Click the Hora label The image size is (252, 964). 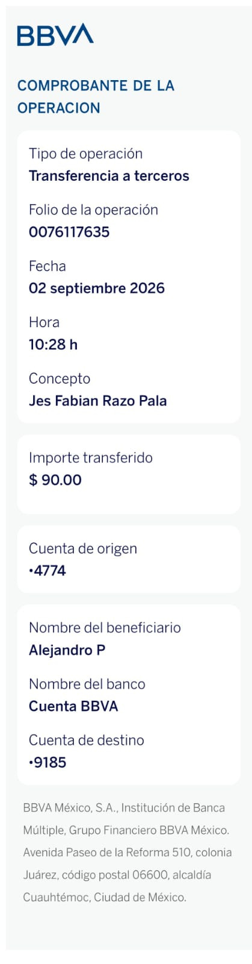[45, 322]
